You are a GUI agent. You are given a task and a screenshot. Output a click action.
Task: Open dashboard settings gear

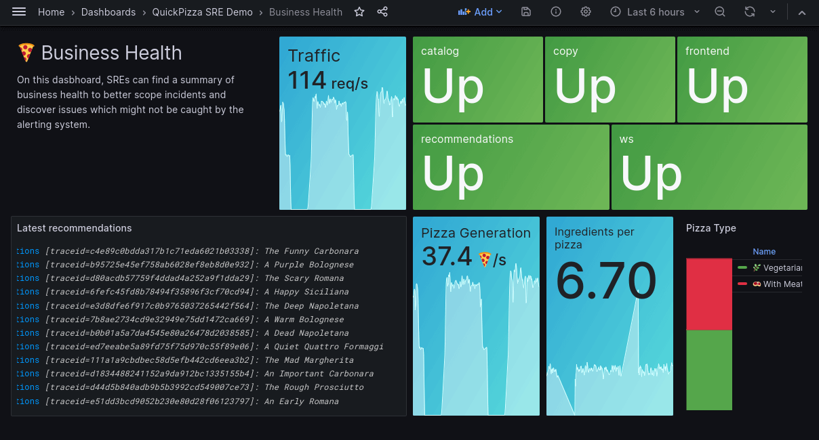point(585,12)
